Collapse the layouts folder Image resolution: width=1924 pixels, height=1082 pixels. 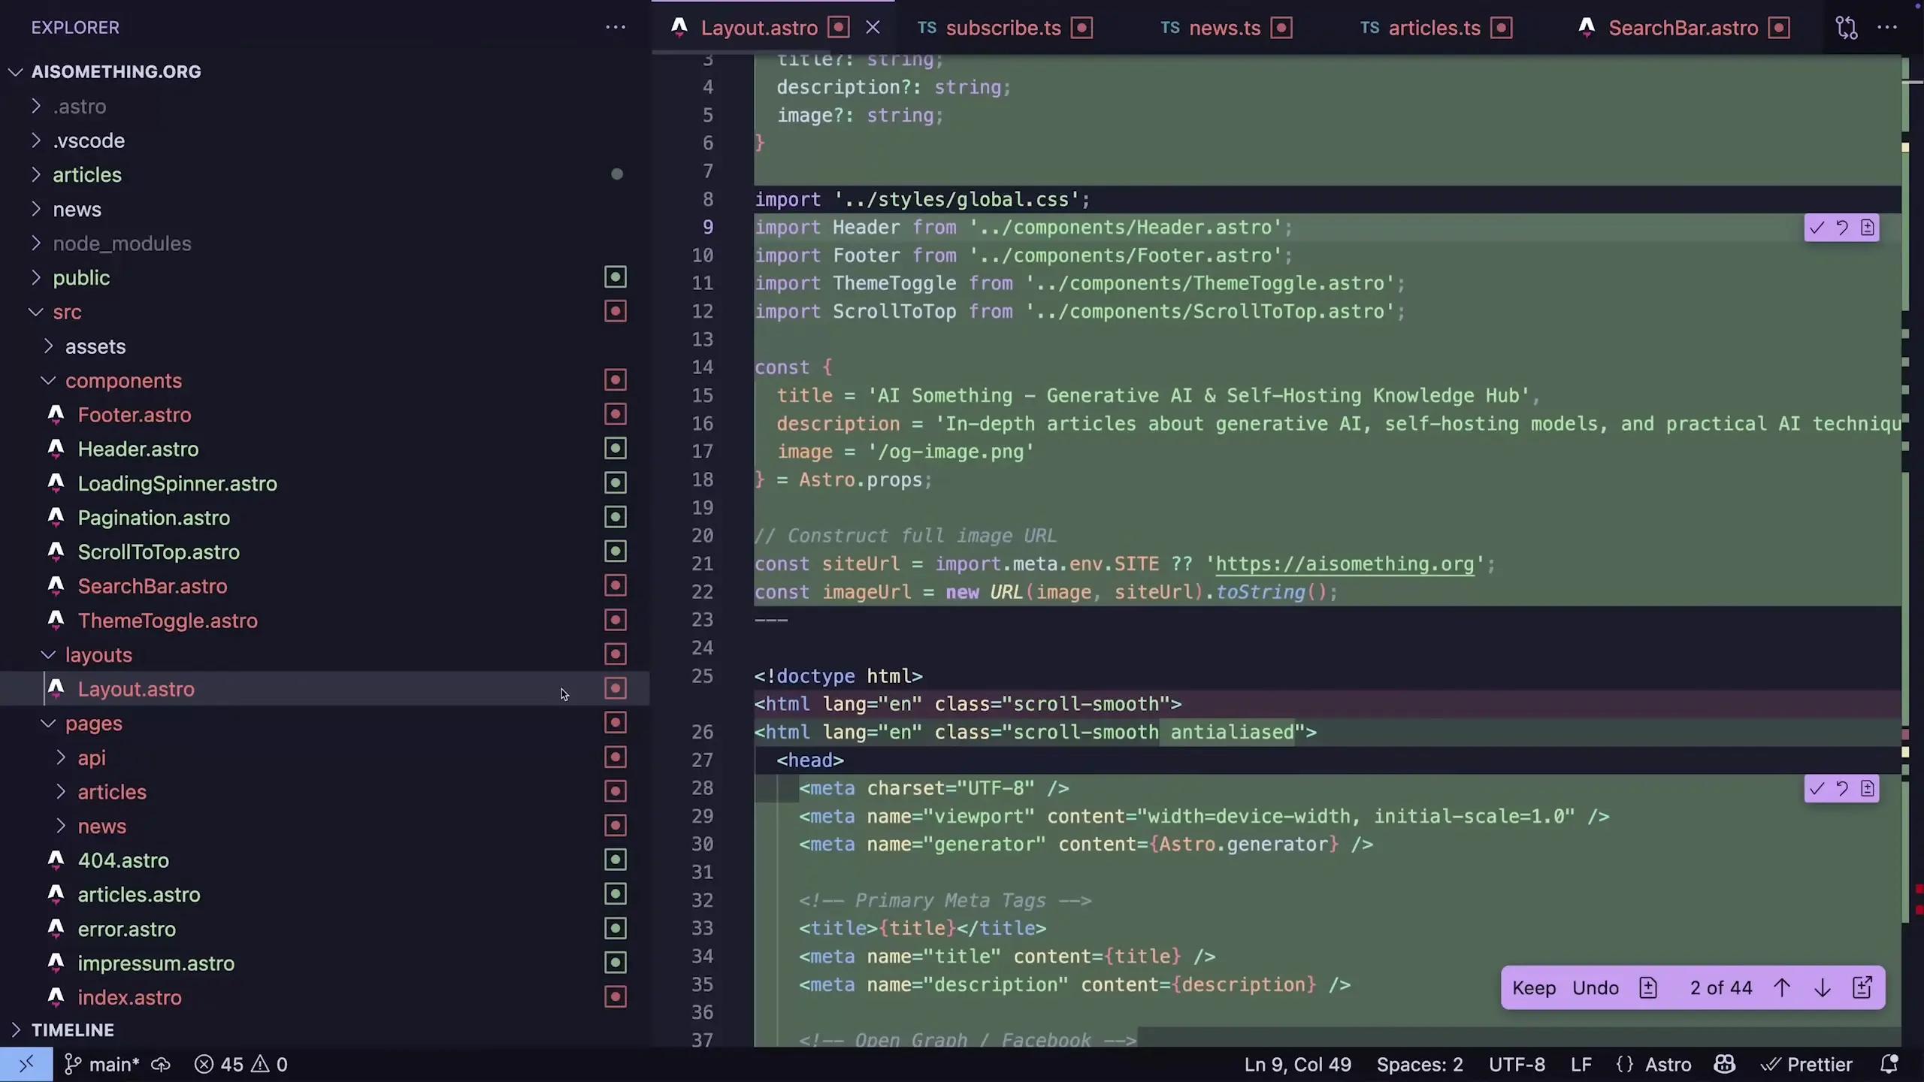[325, 654]
